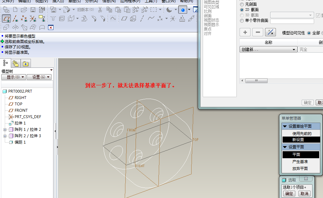Click the hole tool icon

click(53, 18)
